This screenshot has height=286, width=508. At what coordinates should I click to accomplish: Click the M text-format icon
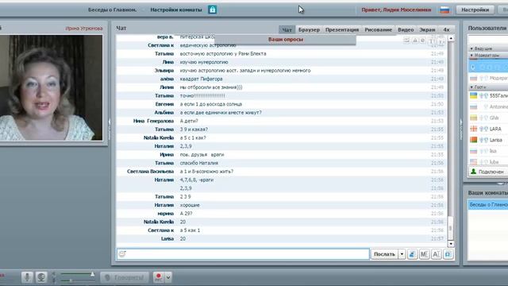[424, 254]
